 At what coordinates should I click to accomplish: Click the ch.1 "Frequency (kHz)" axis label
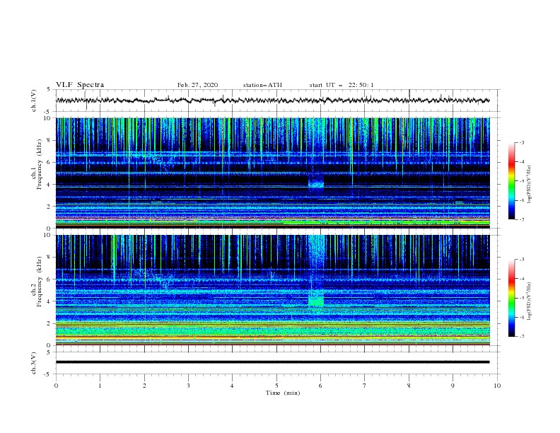pos(40,164)
